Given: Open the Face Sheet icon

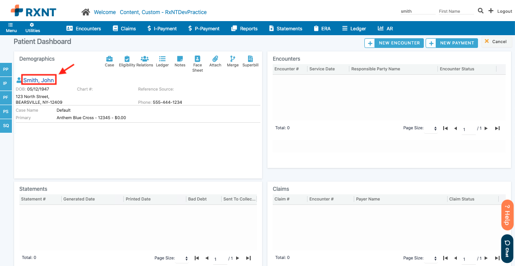Looking at the screenshot, I should point(197,59).
